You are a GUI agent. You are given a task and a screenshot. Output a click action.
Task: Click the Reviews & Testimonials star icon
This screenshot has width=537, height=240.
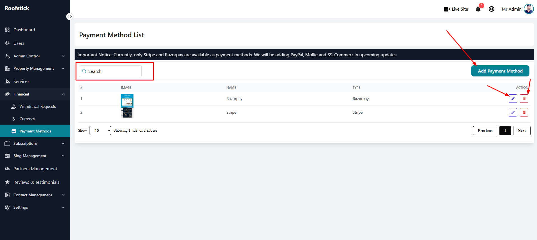click(x=7, y=182)
